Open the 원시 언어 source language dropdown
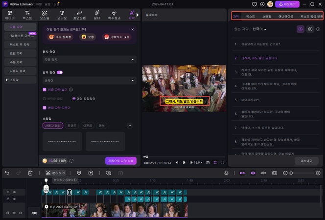 click(89, 59)
